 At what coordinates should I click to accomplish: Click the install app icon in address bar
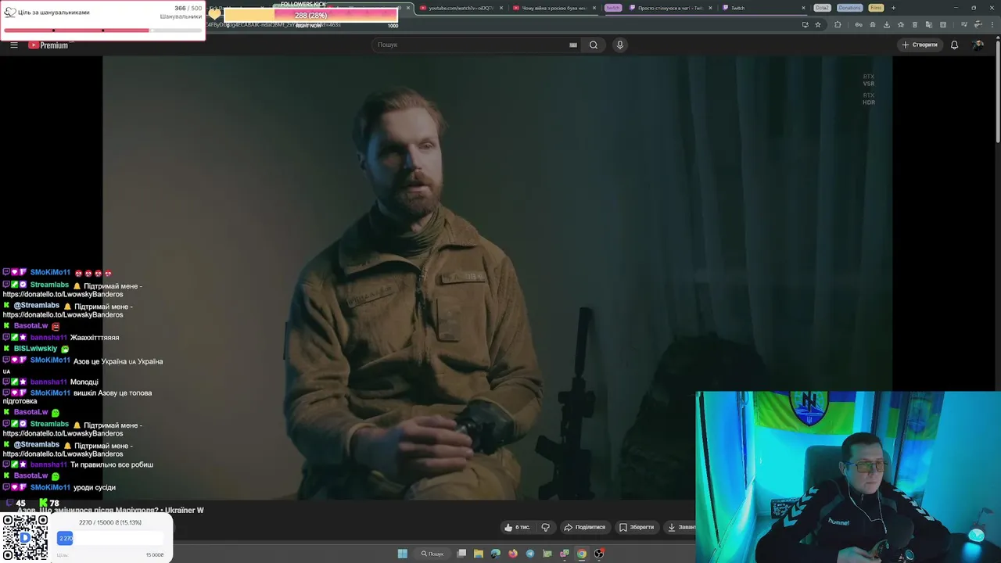click(805, 24)
